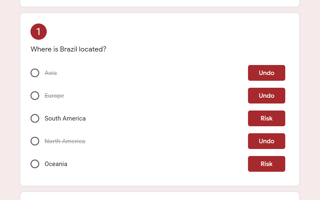Click Undo beside the Asia option
Screen dimensions: 320x200
266,73
